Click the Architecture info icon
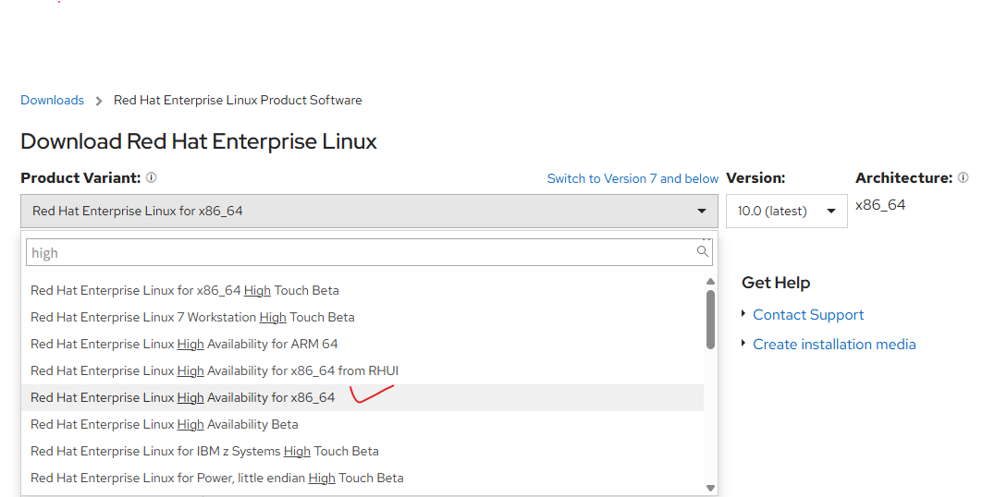 point(964,177)
